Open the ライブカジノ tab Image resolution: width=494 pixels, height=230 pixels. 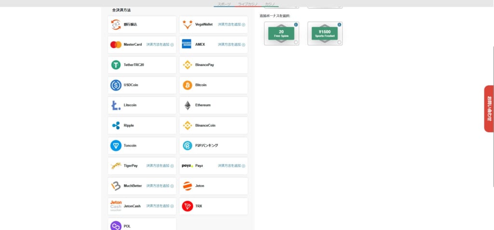248,4
